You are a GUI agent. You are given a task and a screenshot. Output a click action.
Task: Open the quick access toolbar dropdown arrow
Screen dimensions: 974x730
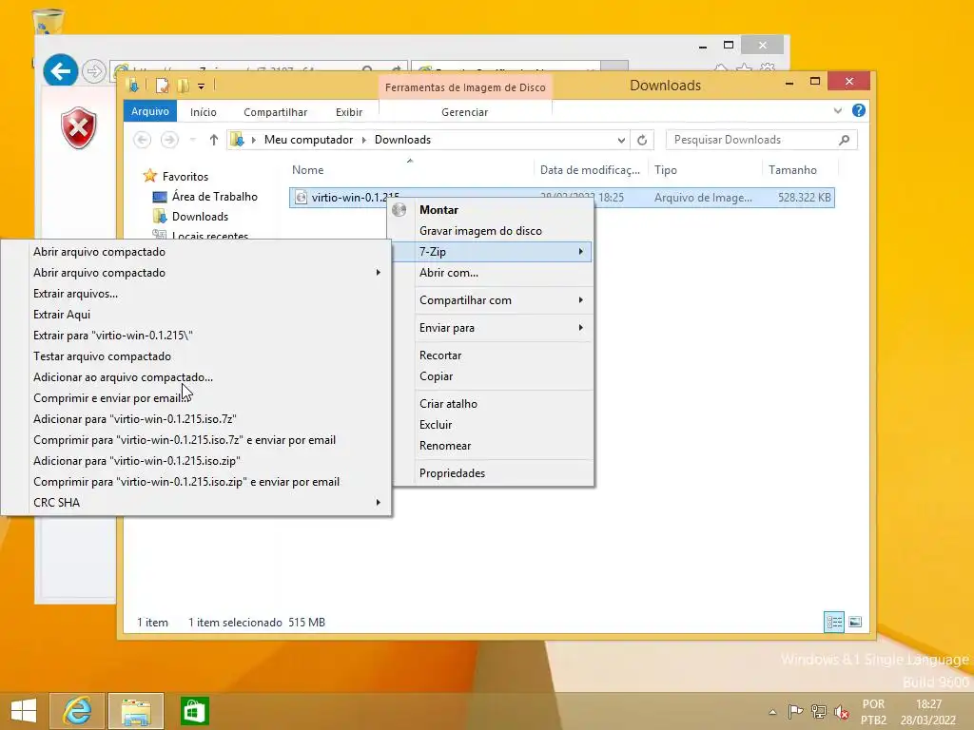[x=202, y=86]
